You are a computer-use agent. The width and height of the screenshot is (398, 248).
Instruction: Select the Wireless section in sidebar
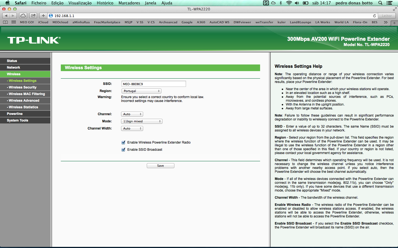click(25, 74)
